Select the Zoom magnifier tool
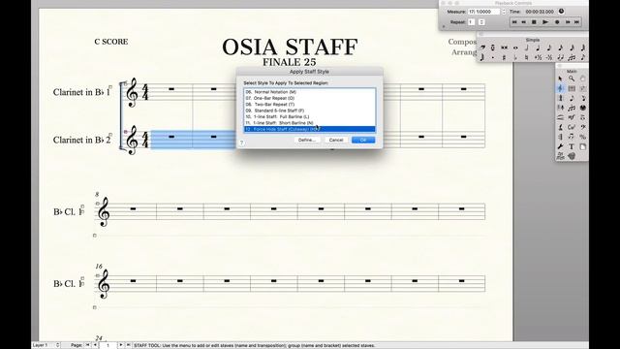 (572, 79)
